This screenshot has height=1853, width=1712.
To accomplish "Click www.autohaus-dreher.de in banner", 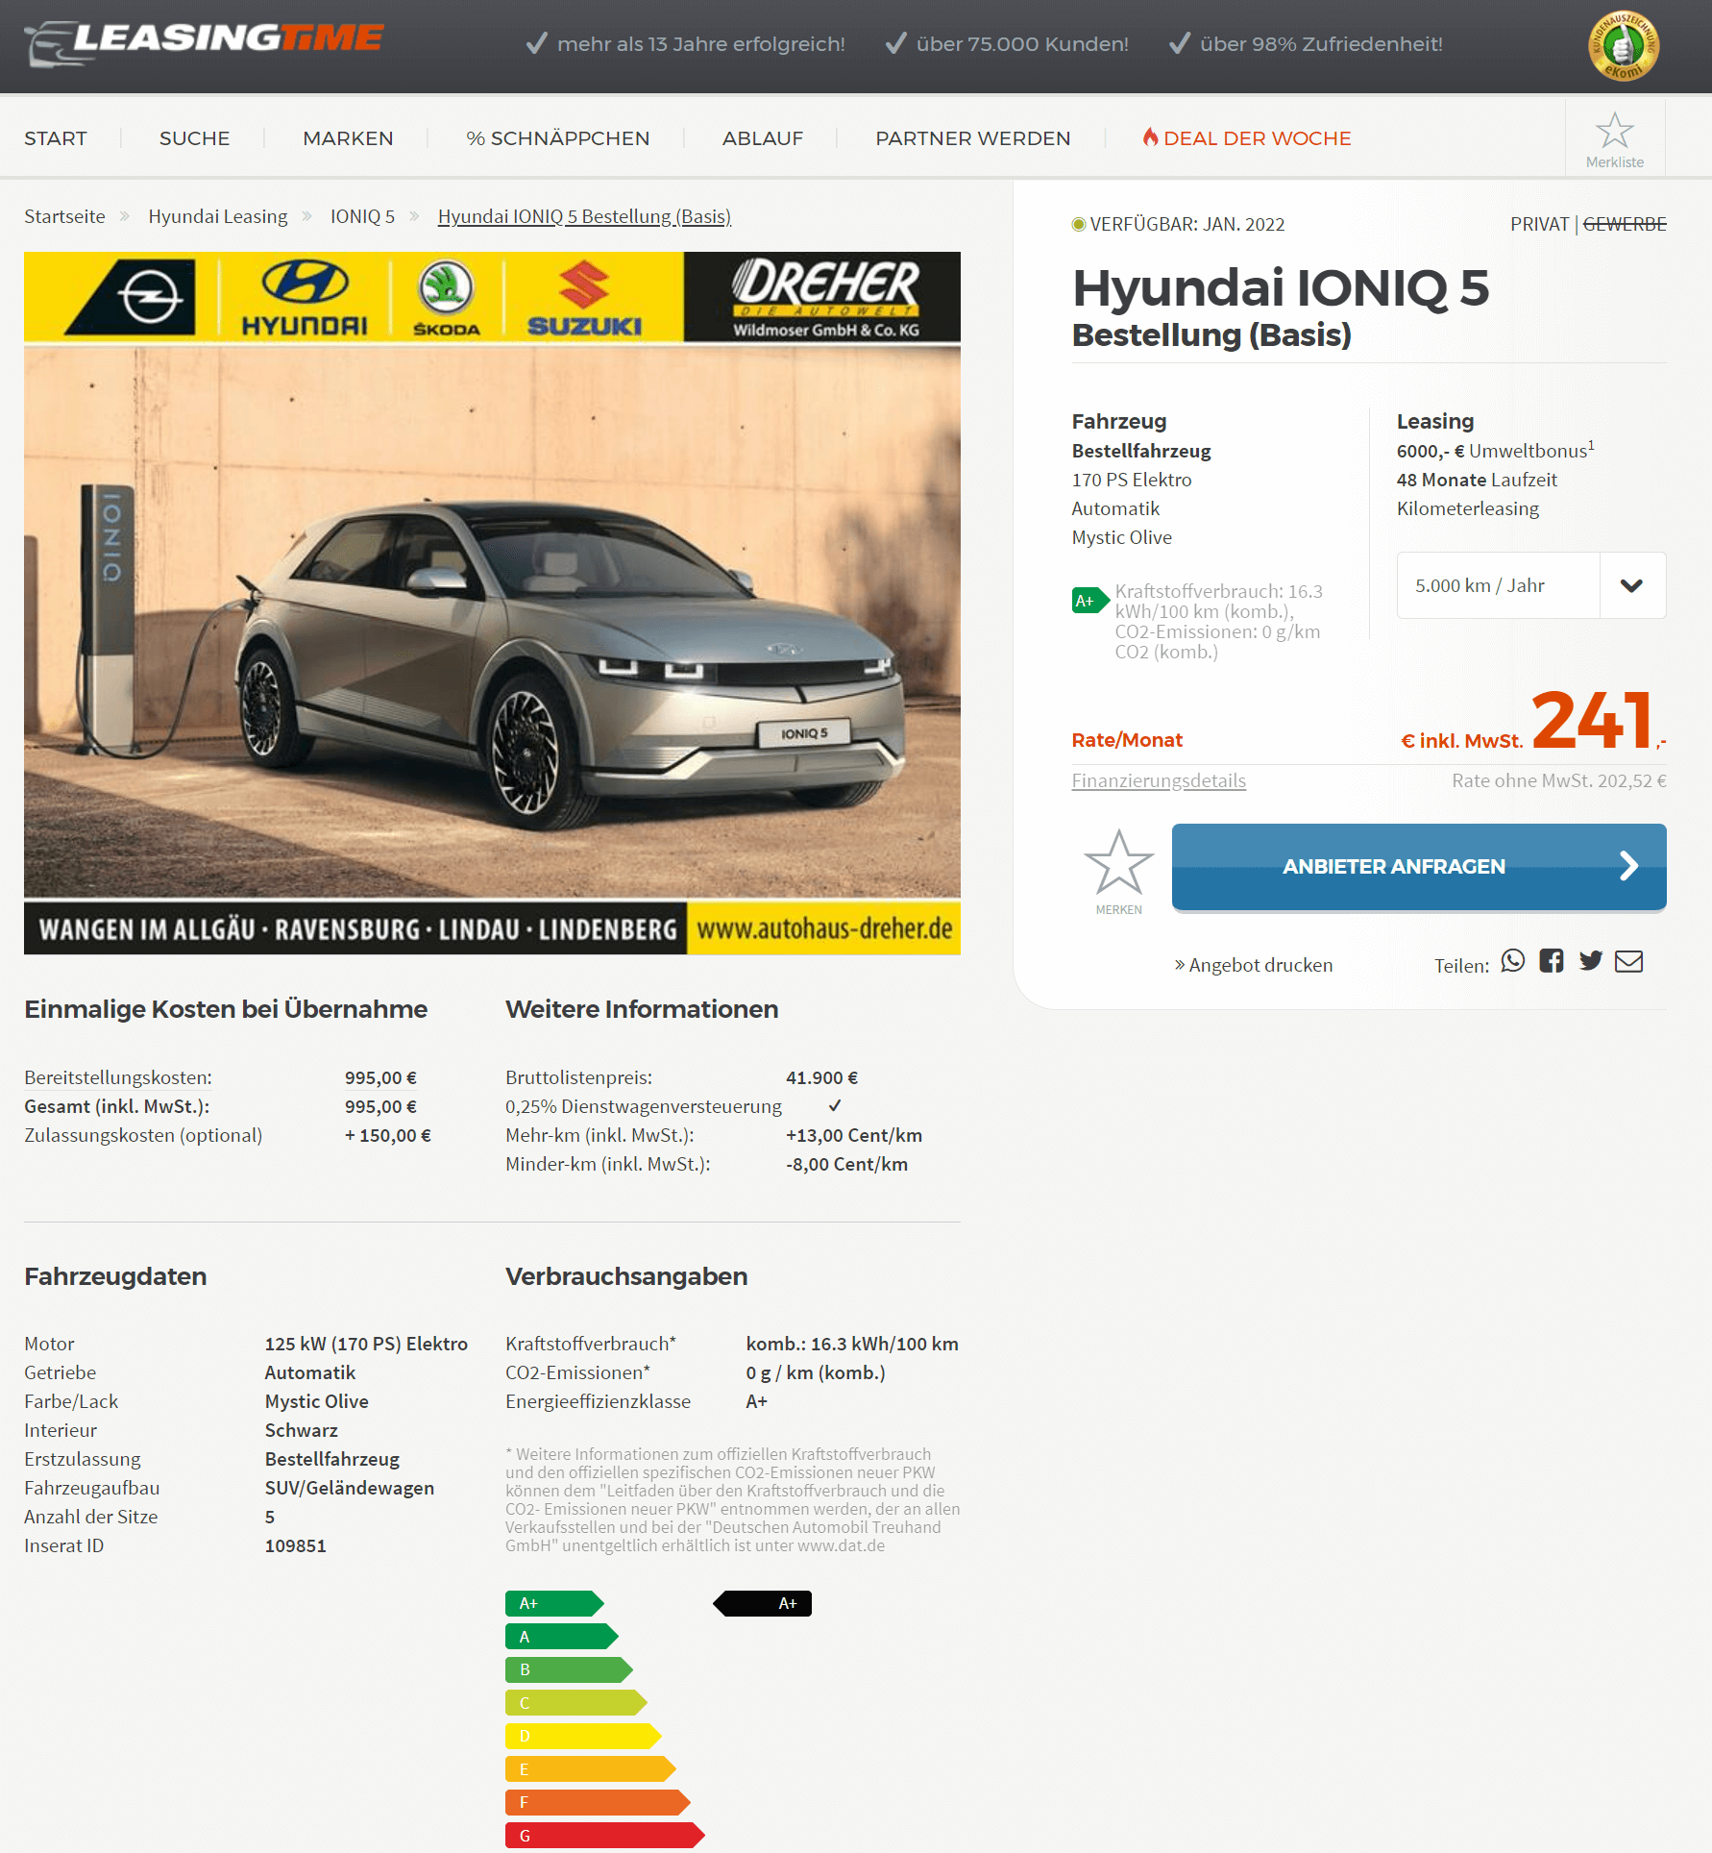I will (824, 928).
